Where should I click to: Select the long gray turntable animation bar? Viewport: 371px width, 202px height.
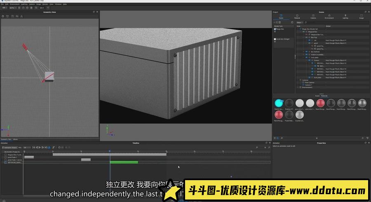(110, 155)
